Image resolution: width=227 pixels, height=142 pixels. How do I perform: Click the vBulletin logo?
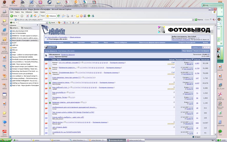[x=53, y=29]
